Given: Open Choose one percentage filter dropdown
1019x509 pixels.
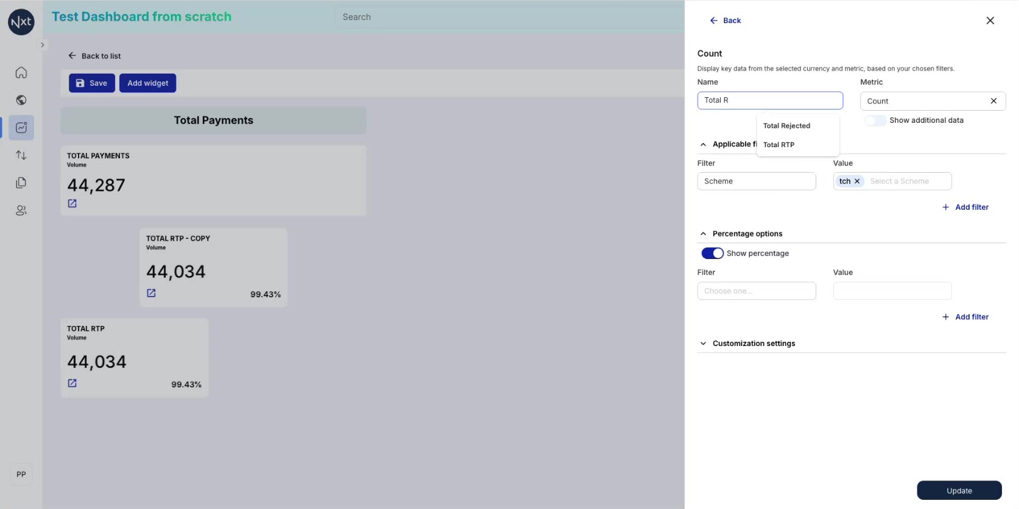Looking at the screenshot, I should 757,291.
